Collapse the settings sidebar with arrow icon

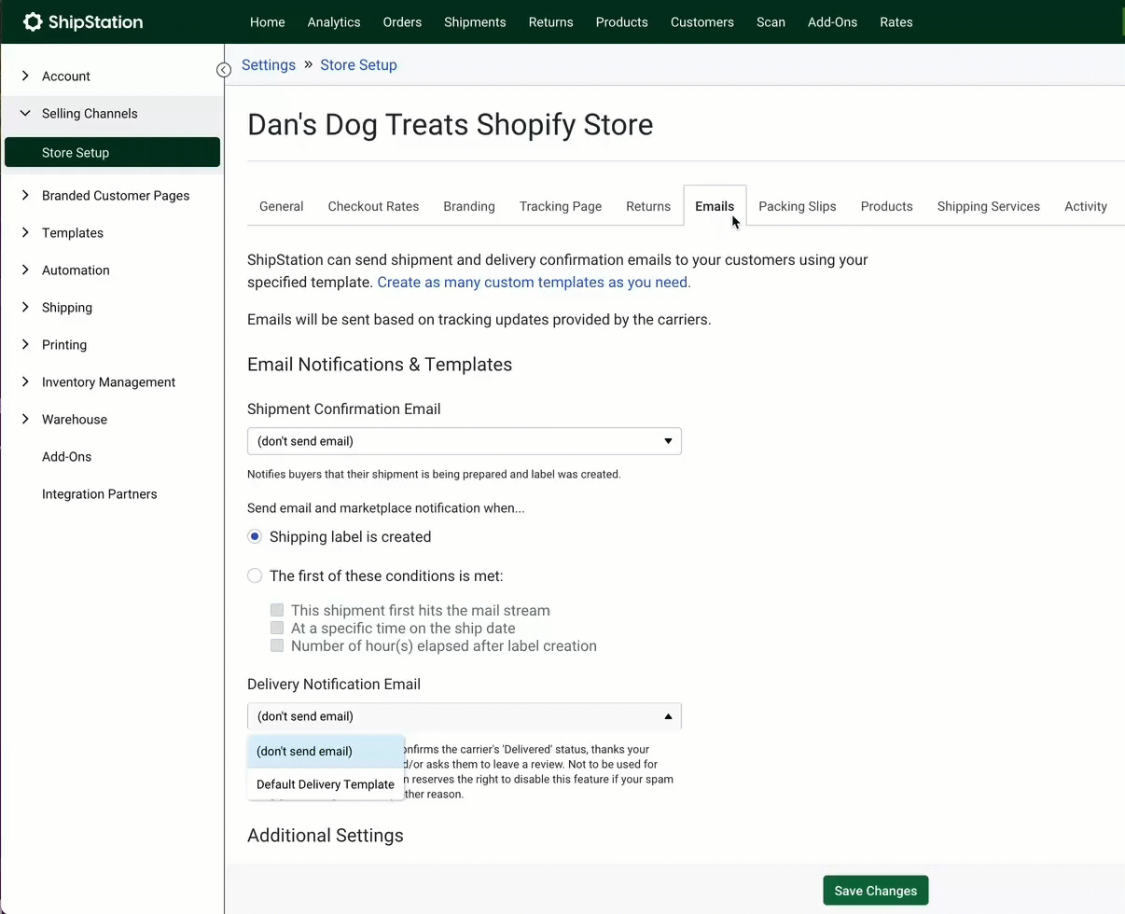(x=224, y=70)
